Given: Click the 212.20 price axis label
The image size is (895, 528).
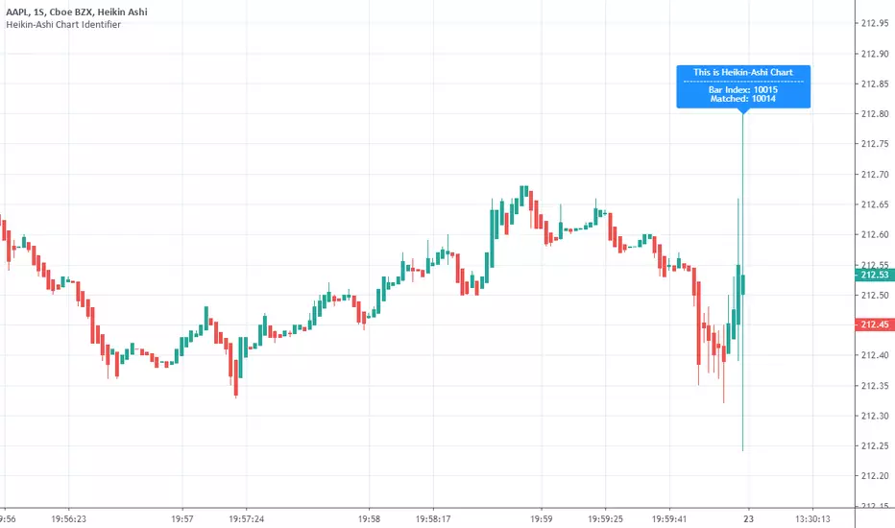Looking at the screenshot, I should pos(873,476).
